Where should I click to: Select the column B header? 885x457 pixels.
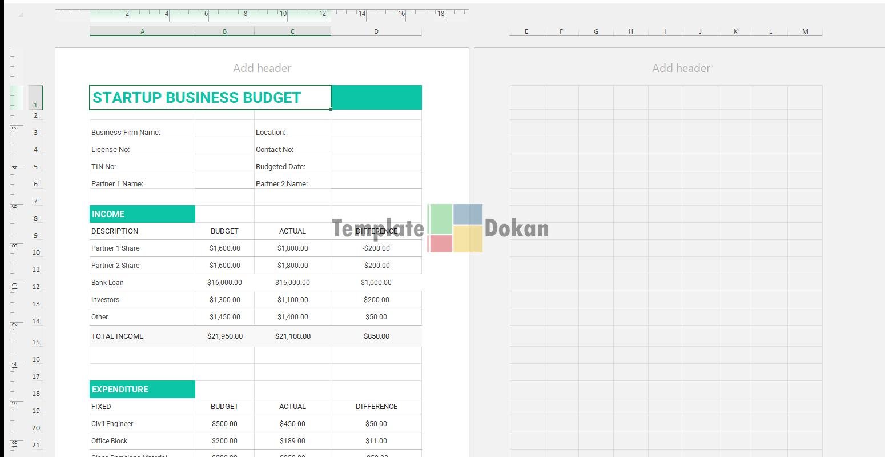click(x=224, y=31)
